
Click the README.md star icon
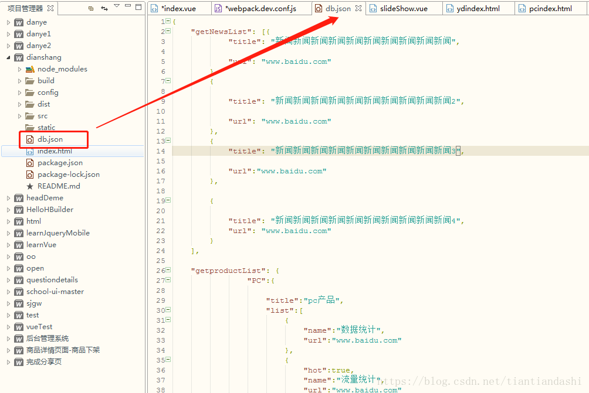click(x=30, y=186)
